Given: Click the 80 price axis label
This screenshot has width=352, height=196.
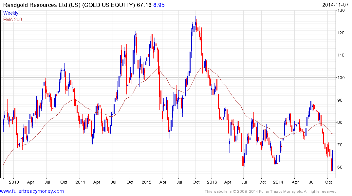Looking at the screenshot, I should point(340,122).
